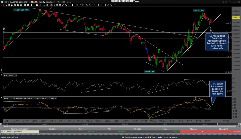Click the mountain area chart icon

pos(44,5)
